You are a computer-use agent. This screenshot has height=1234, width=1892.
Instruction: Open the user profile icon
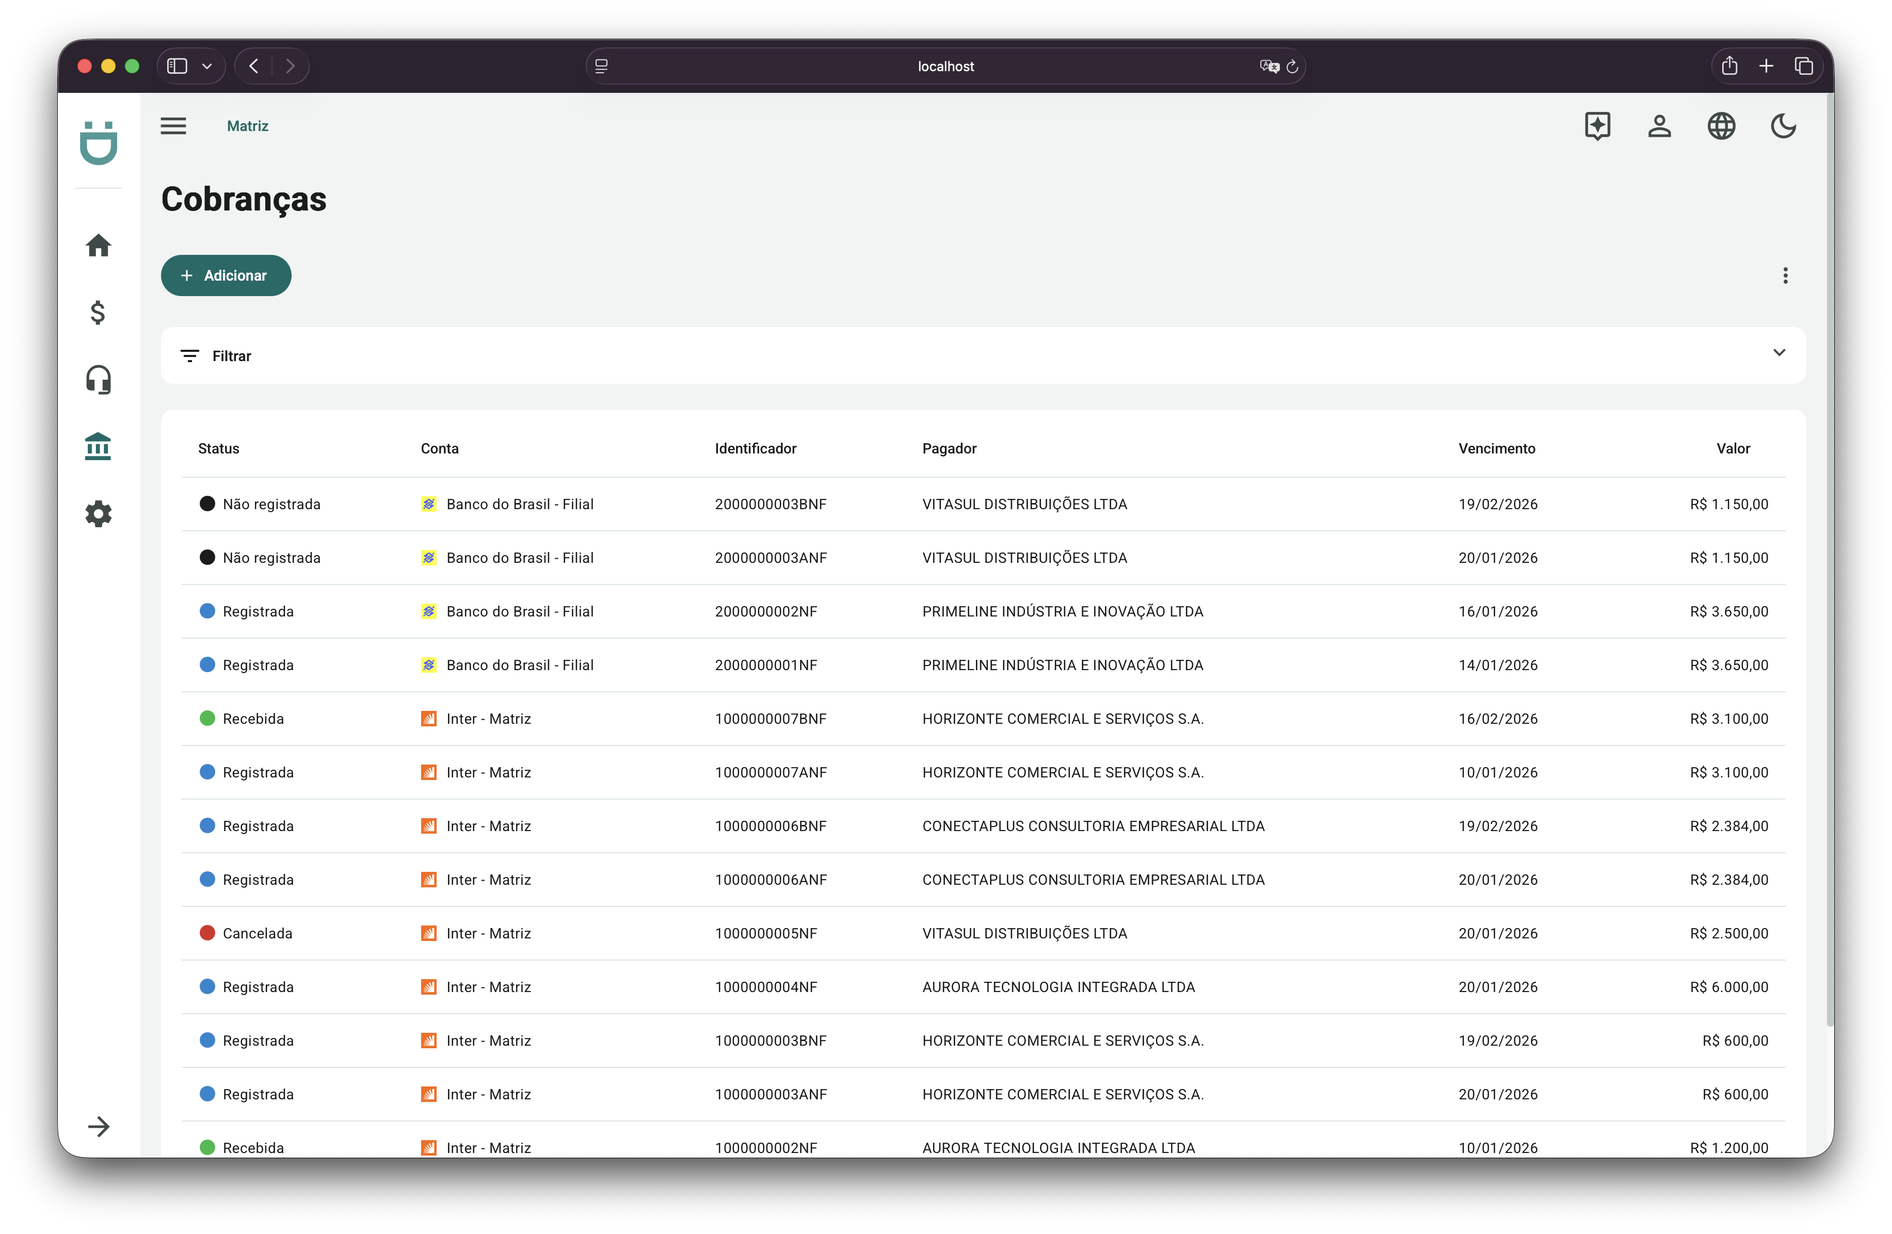pyautogui.click(x=1659, y=126)
